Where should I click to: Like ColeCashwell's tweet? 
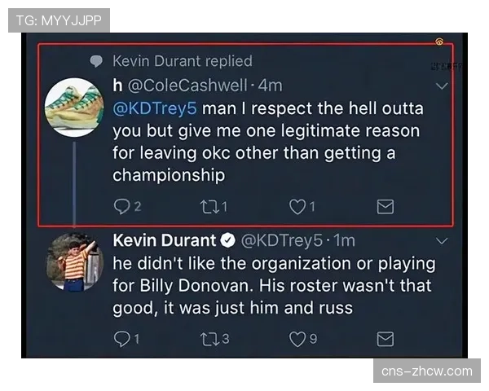tap(297, 207)
